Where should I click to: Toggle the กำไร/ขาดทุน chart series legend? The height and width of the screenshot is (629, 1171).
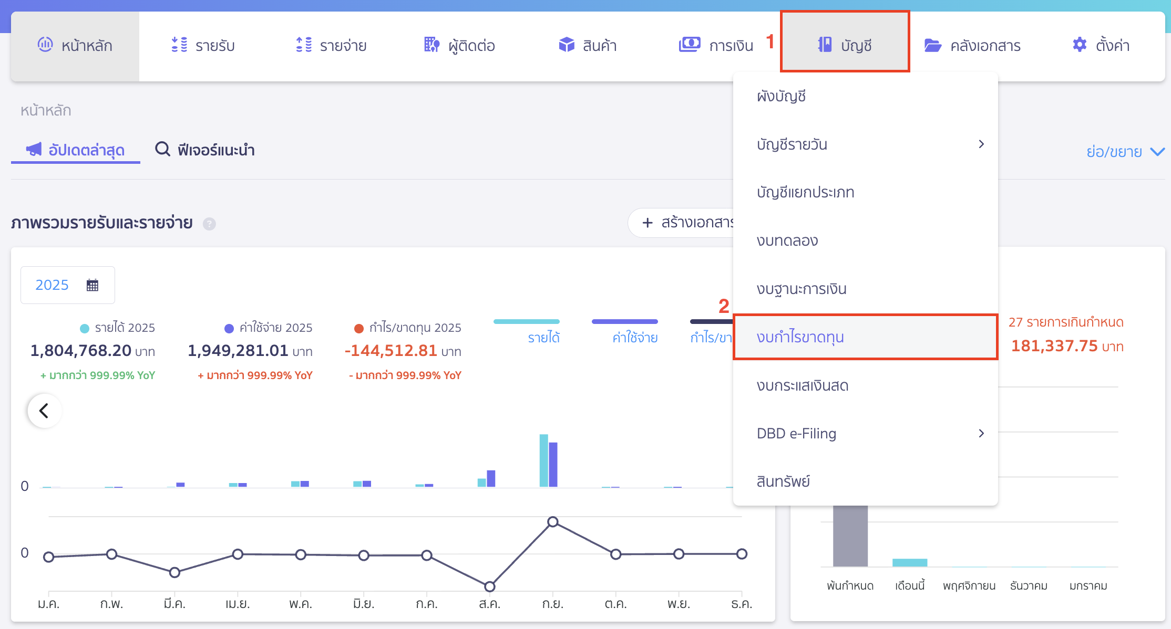711,337
